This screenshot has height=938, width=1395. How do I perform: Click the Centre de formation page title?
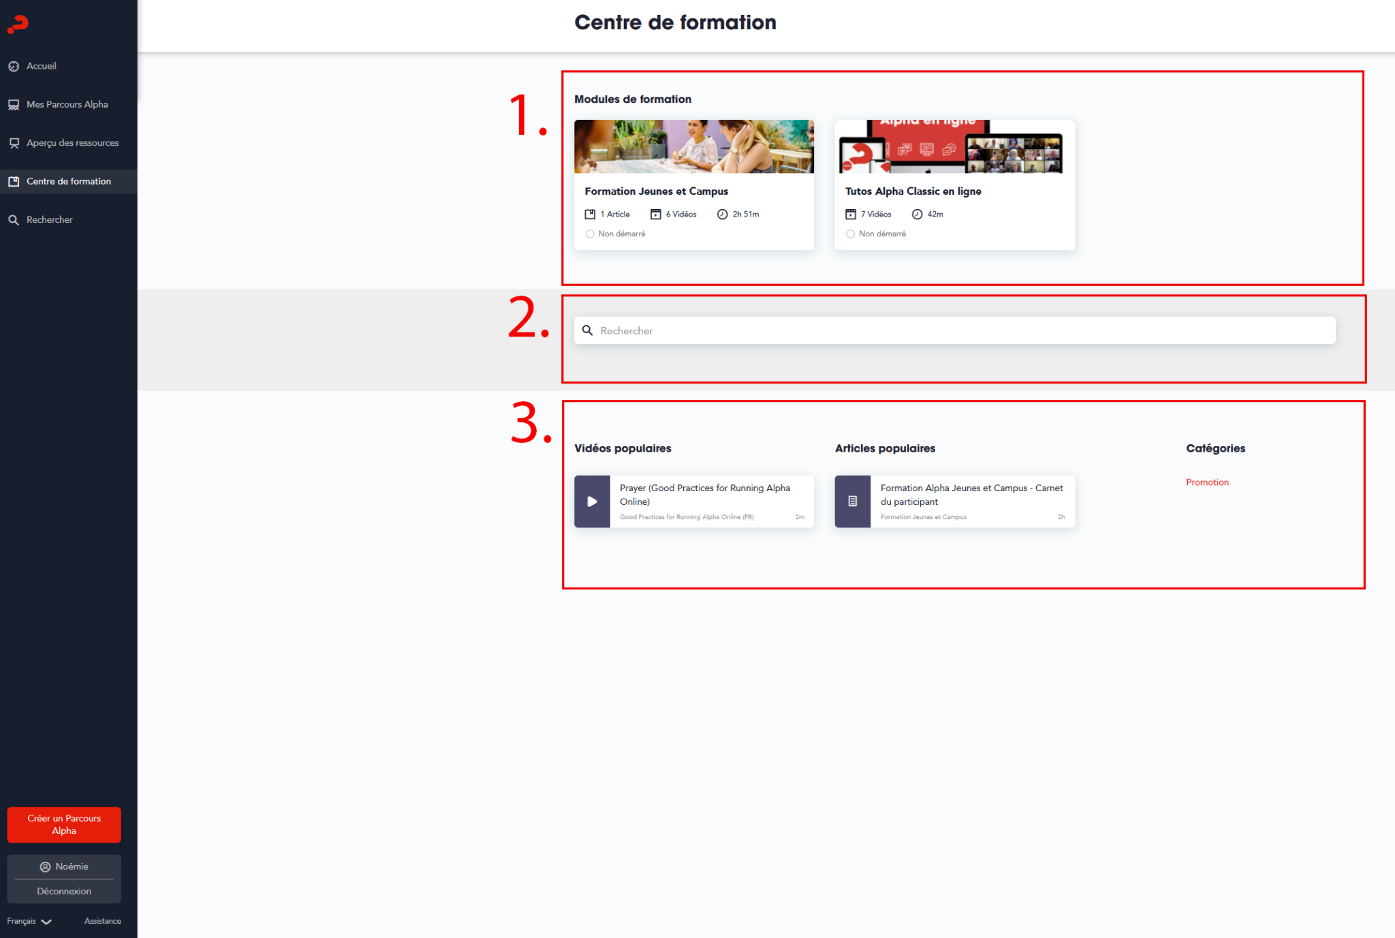coord(675,22)
